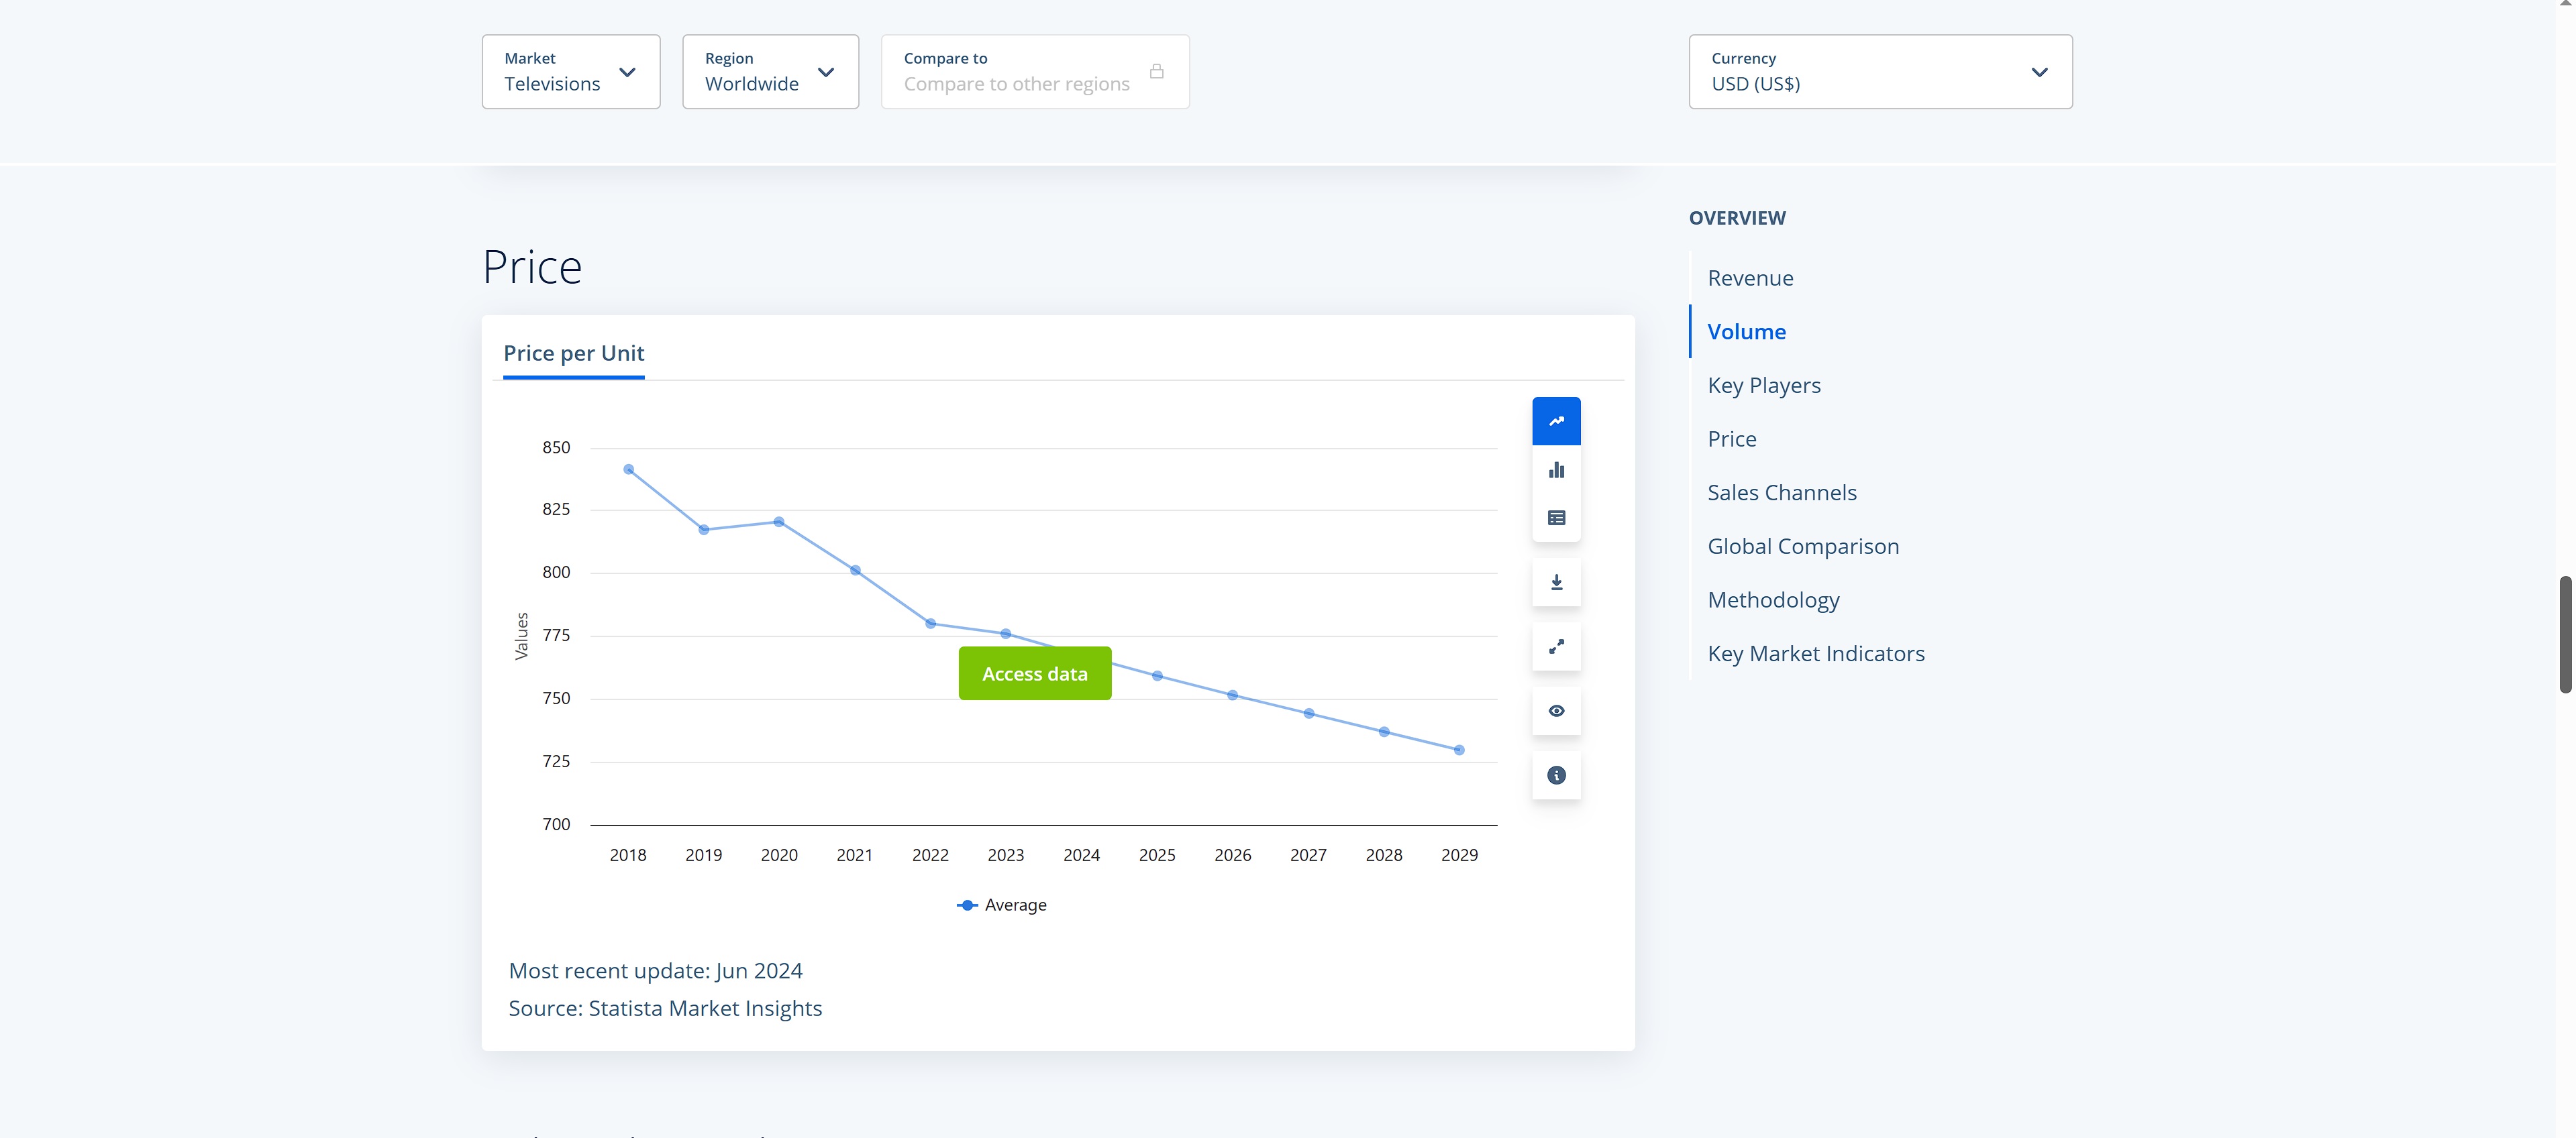This screenshot has width=2576, height=1138.
Task: Click the 2018 data point on chart
Action: click(x=628, y=469)
